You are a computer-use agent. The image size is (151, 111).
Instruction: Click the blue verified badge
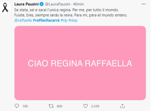tap(42, 4)
